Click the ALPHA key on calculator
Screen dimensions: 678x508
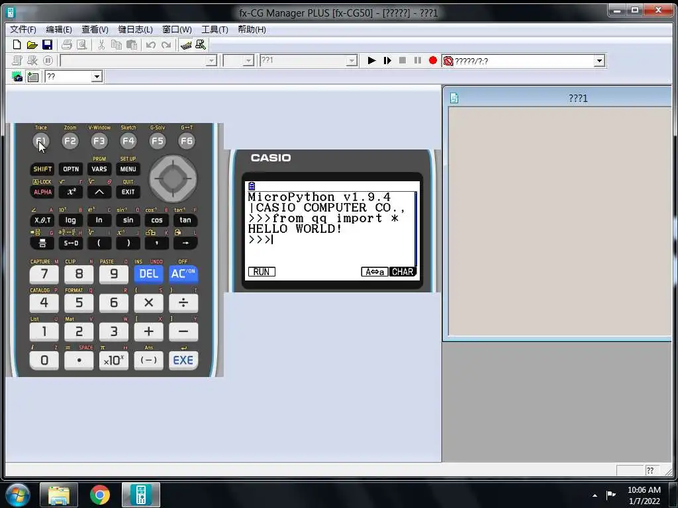pyautogui.click(x=42, y=192)
